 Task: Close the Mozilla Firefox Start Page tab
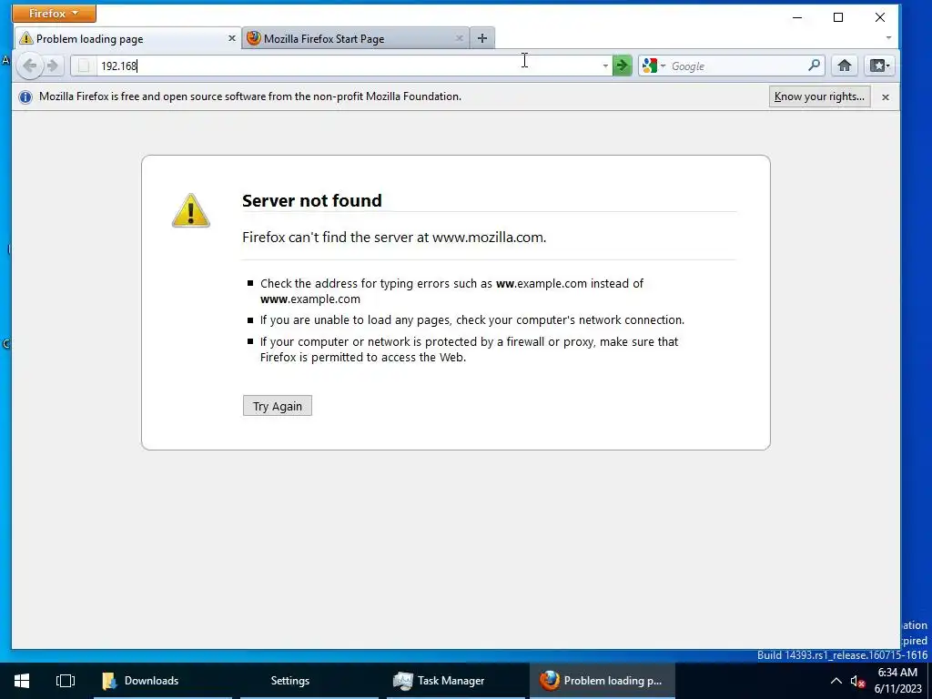(459, 38)
